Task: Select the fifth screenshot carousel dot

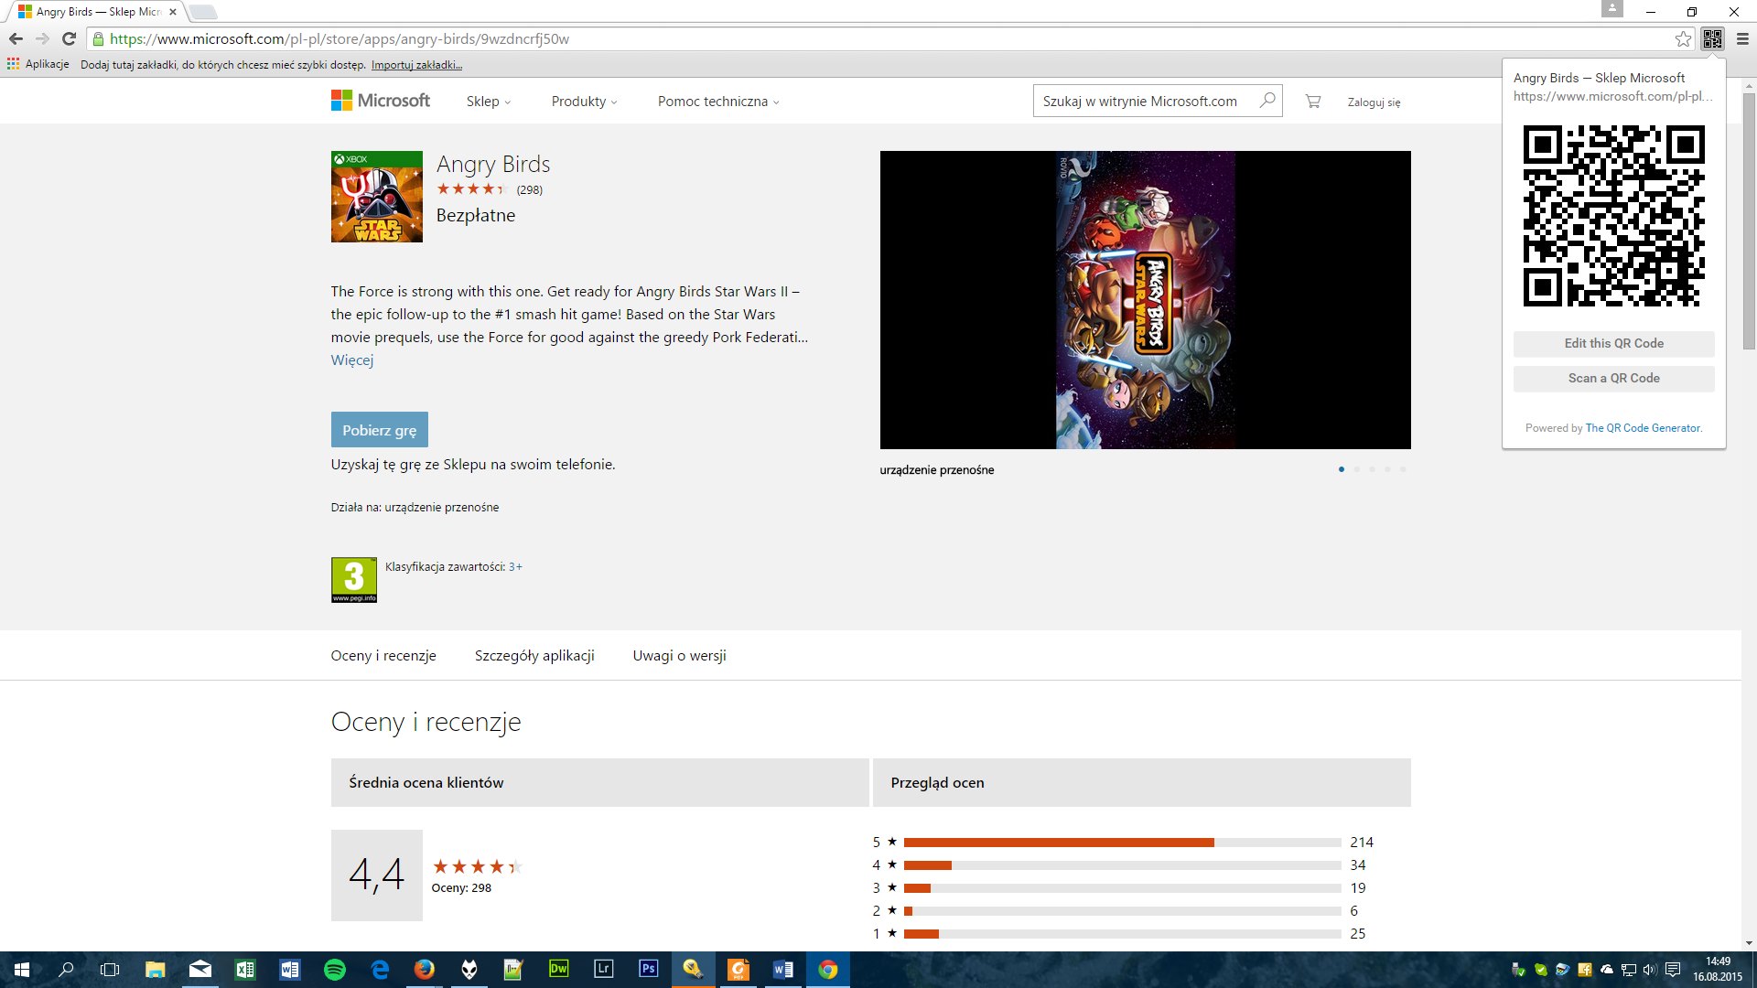Action: [x=1403, y=469]
